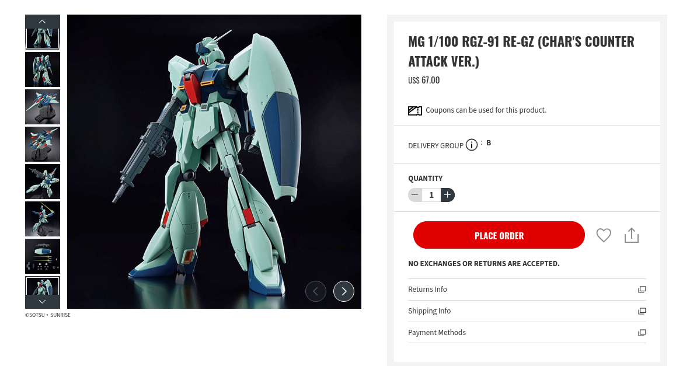Open the Shipping Info link
This screenshot has width=676, height=366.
[430, 311]
